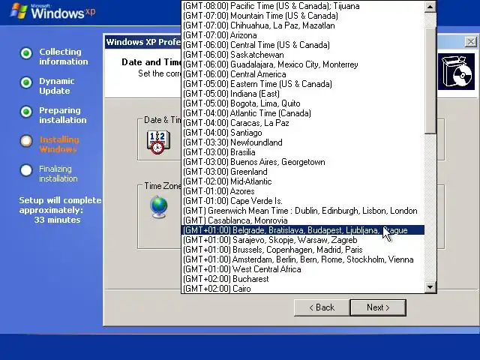Image resolution: width=480 pixels, height=360 pixels.
Task: Choose the Saskatchewan time zone
Action: [303, 55]
